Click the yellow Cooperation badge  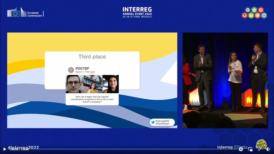tap(261, 145)
